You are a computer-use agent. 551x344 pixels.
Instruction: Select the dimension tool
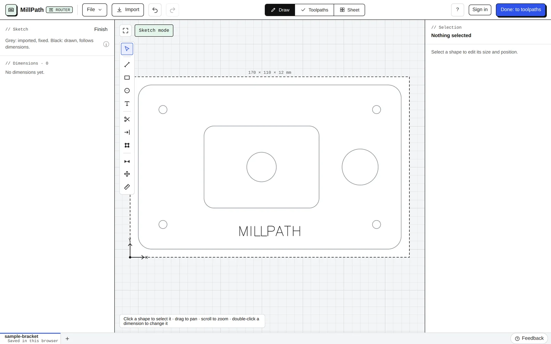tap(127, 161)
